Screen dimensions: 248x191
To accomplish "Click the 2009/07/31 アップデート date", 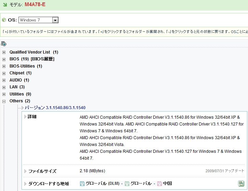I will (x=225, y=171).
